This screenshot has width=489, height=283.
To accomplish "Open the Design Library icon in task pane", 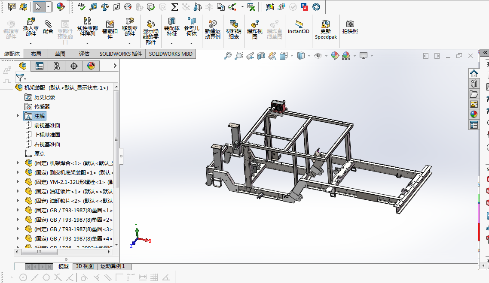I will tap(474, 84).
